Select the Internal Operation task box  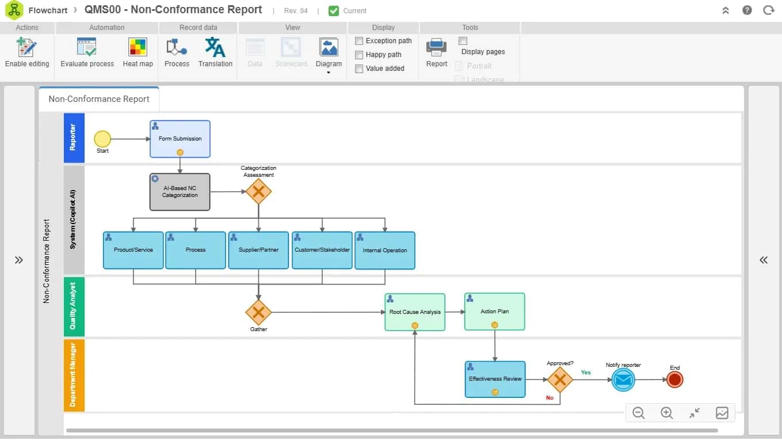385,251
